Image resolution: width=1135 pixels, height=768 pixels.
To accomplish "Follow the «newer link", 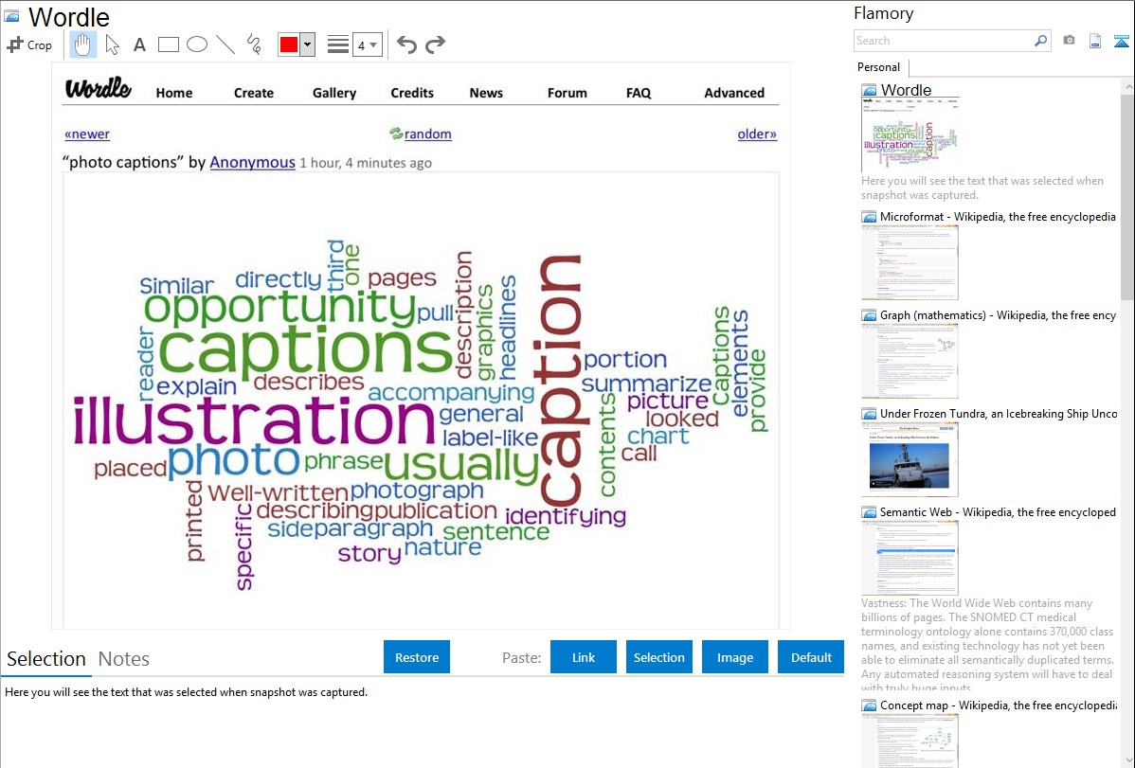I will (x=87, y=134).
